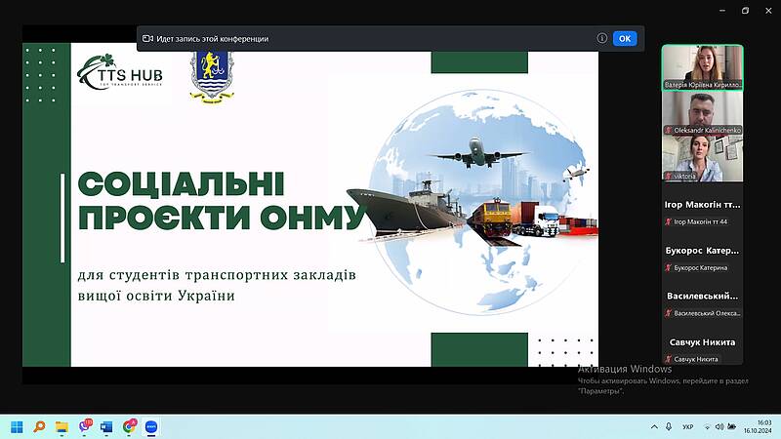
Task: Click the battery tray icon
Action: point(731,427)
